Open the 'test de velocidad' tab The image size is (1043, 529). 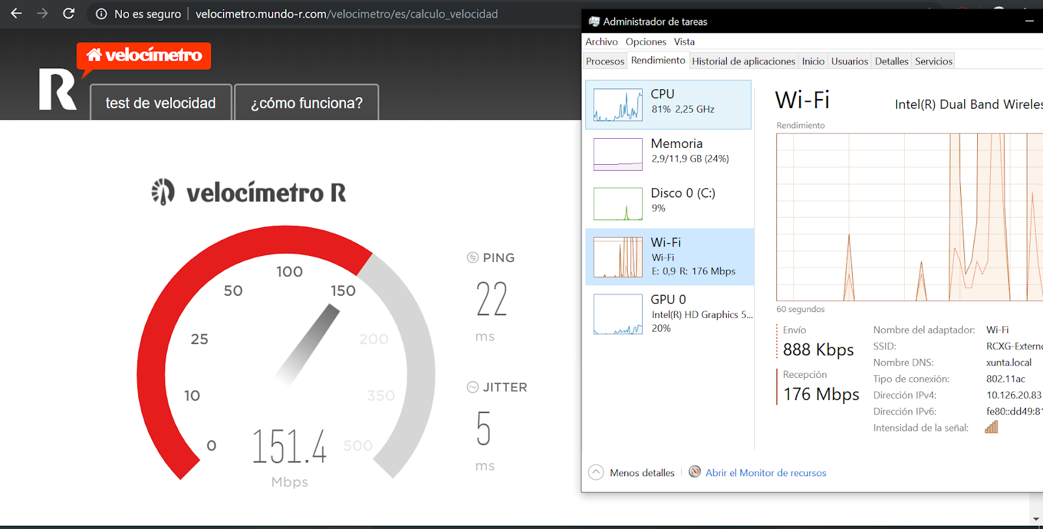point(160,103)
